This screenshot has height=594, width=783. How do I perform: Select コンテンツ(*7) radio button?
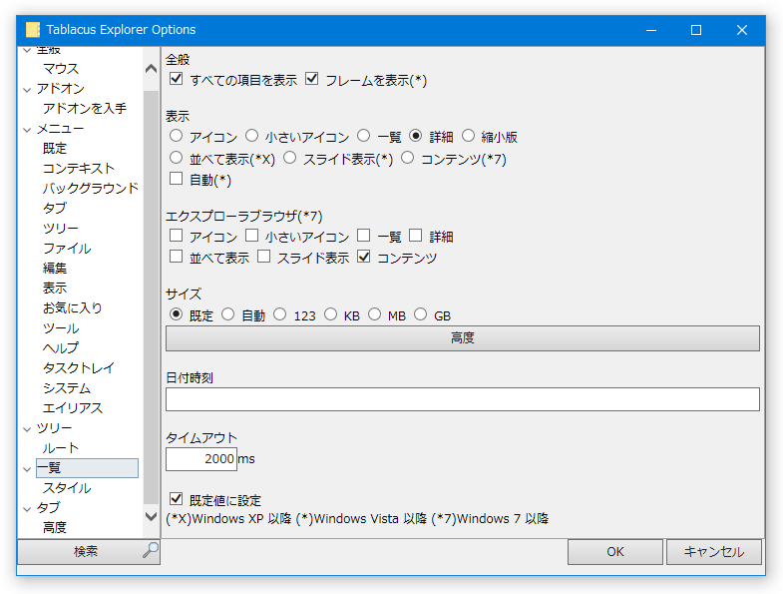[408, 158]
